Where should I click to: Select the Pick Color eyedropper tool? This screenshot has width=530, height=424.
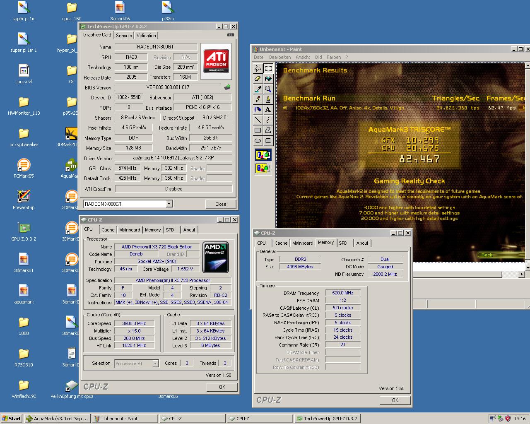coord(258,89)
